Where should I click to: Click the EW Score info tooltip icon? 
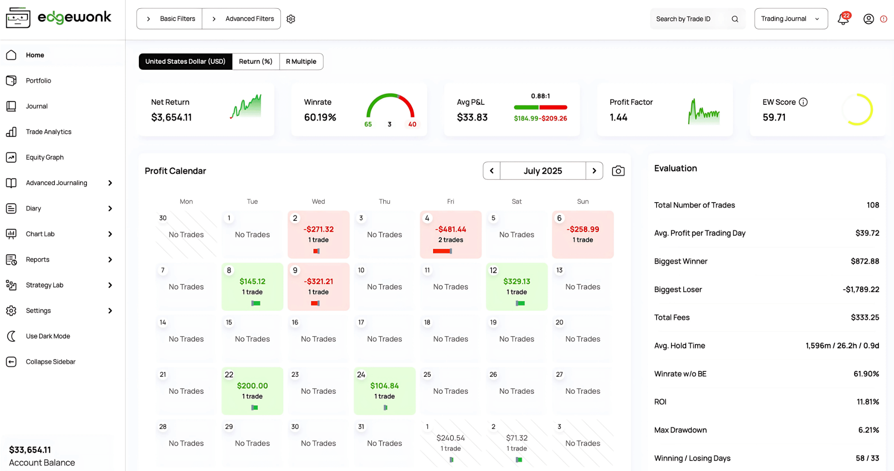click(803, 102)
